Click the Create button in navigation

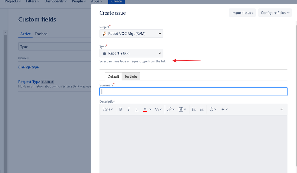(x=117, y=1)
